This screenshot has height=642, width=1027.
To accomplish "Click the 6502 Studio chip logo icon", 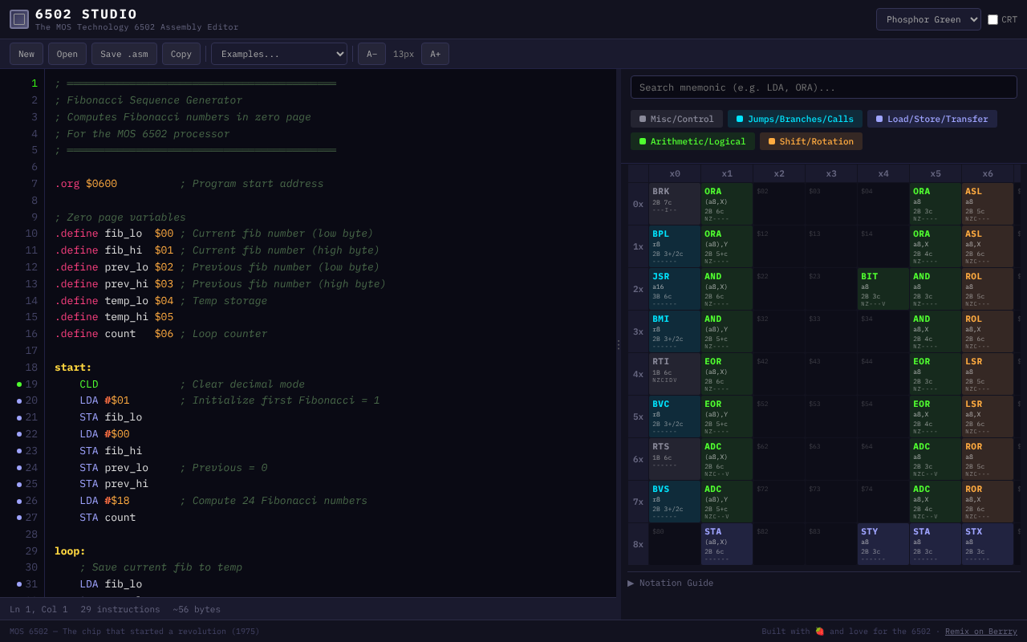I will point(19,19).
